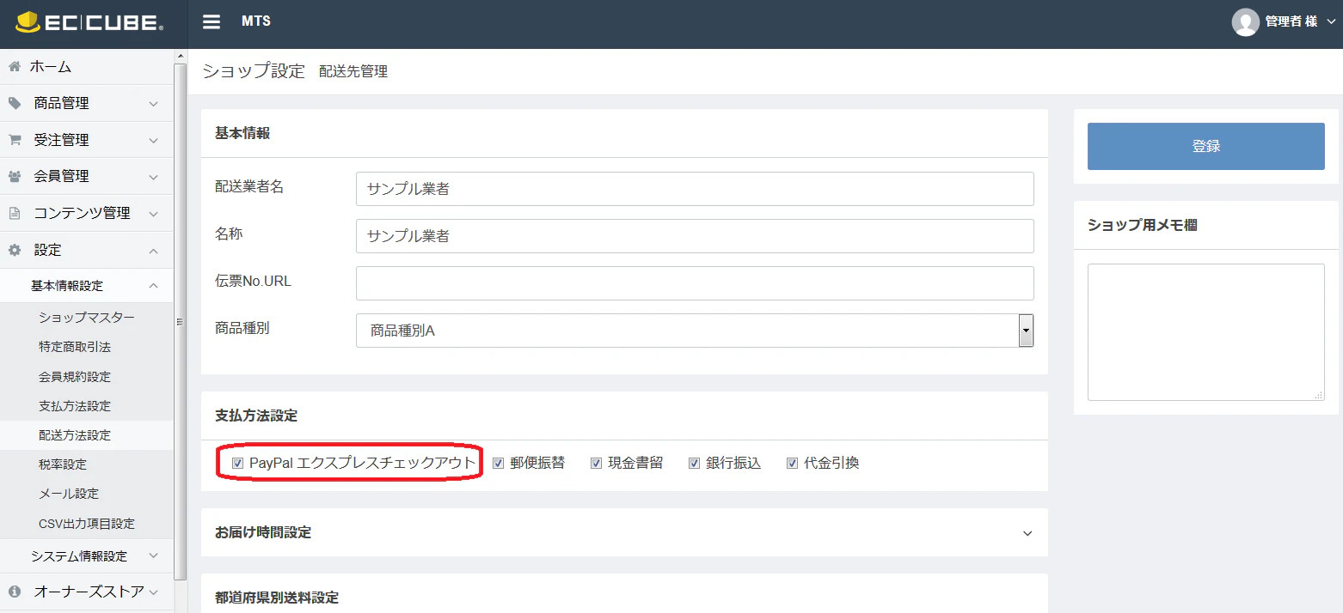
Task: Expand the オーナーズストア menu chevron
Action: point(154,592)
